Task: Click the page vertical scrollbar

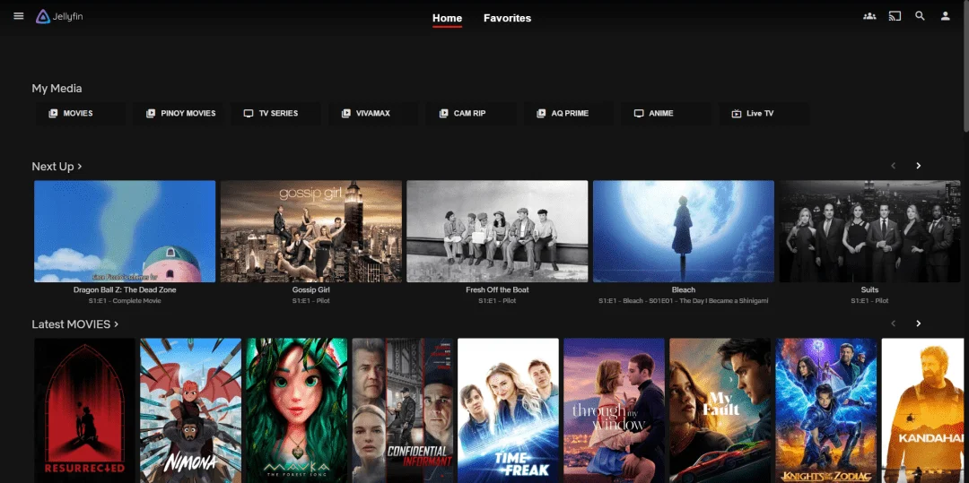Action: click(x=966, y=66)
